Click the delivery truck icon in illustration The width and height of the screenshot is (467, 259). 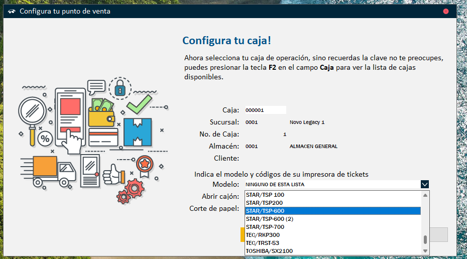49,170
